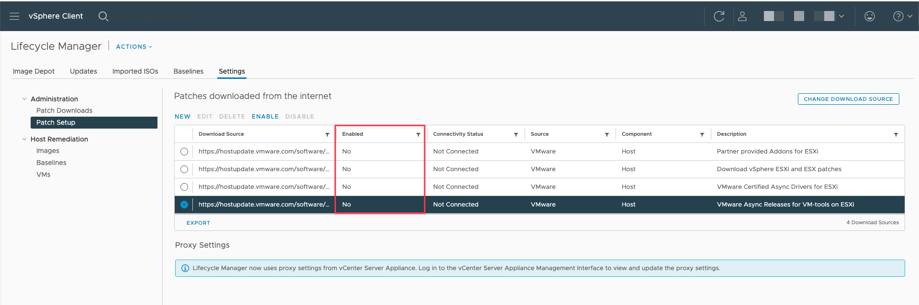Switch to Updates tab
Image resolution: width=919 pixels, height=305 pixels.
(x=83, y=71)
